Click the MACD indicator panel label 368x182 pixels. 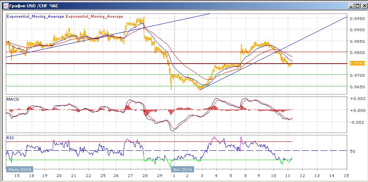pyautogui.click(x=13, y=99)
